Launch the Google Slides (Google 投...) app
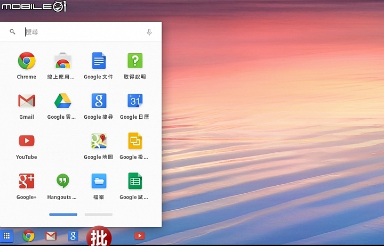The image size is (384, 246). (135, 141)
